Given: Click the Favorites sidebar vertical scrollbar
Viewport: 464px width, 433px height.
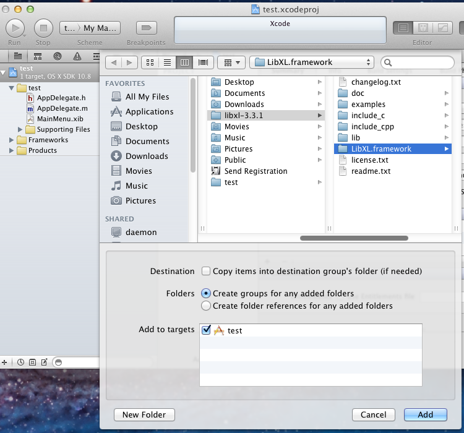Looking at the screenshot, I should (x=193, y=125).
